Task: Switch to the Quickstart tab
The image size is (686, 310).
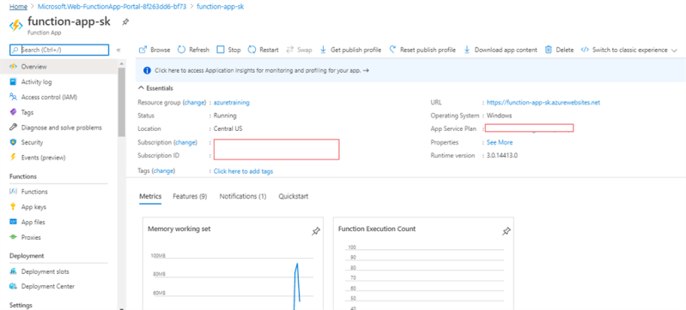Action: click(x=293, y=196)
